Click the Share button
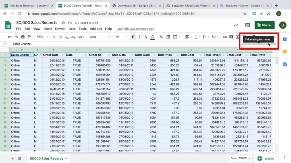The width and height of the screenshot is (291, 163). [264, 25]
